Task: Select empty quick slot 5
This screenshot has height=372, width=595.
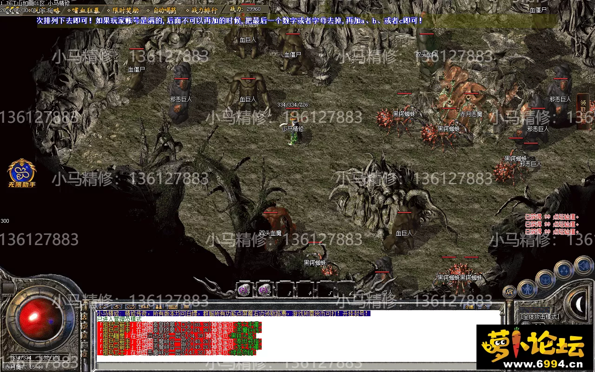Action: [326, 289]
